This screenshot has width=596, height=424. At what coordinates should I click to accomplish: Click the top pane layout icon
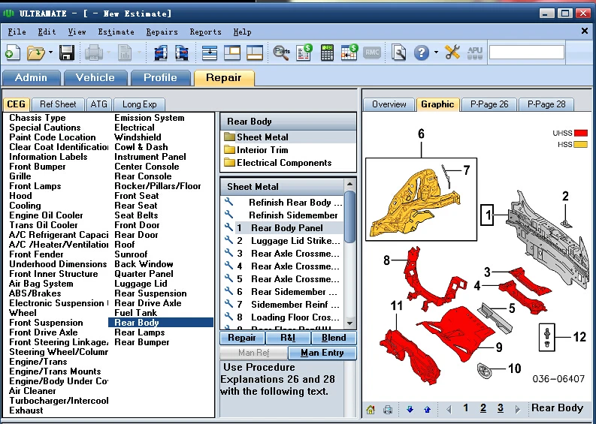coord(232,53)
